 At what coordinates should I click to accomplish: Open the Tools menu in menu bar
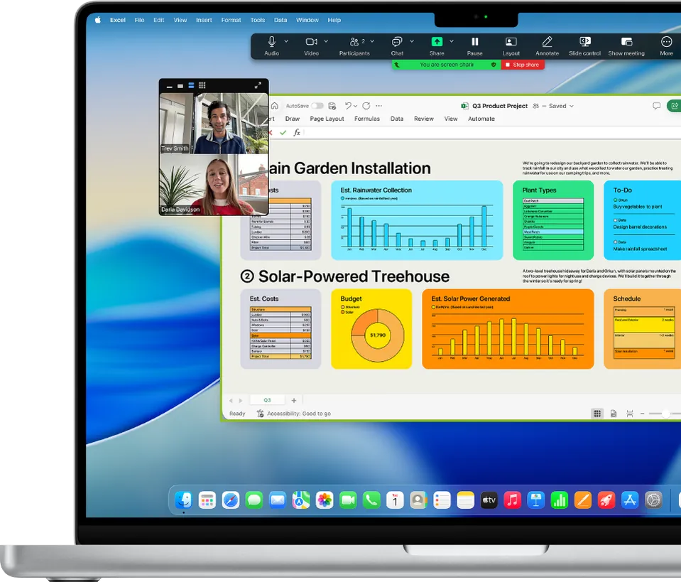click(258, 20)
